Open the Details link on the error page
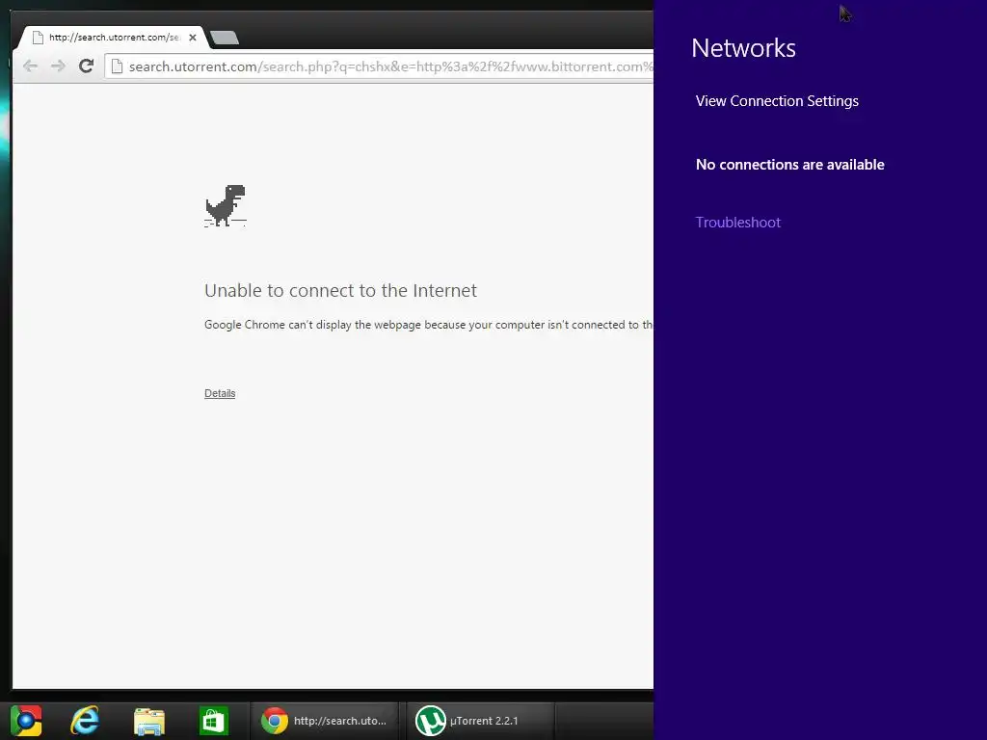 click(220, 393)
